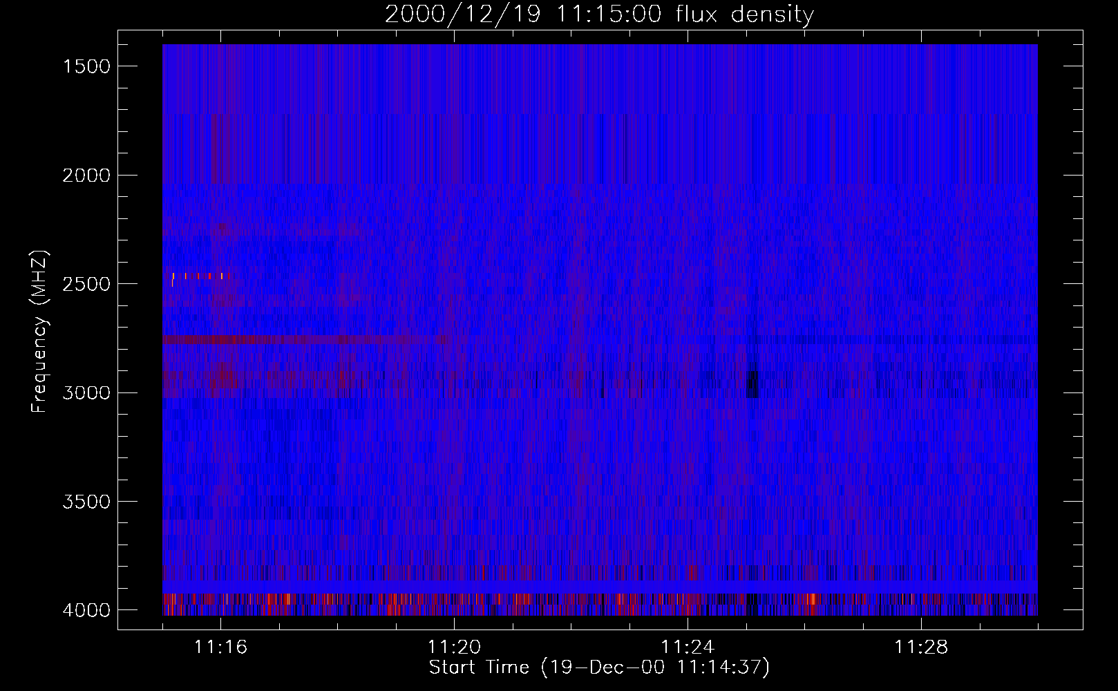Click the 1500 frequency tick label
The width and height of the screenshot is (1118, 691).
[86, 66]
